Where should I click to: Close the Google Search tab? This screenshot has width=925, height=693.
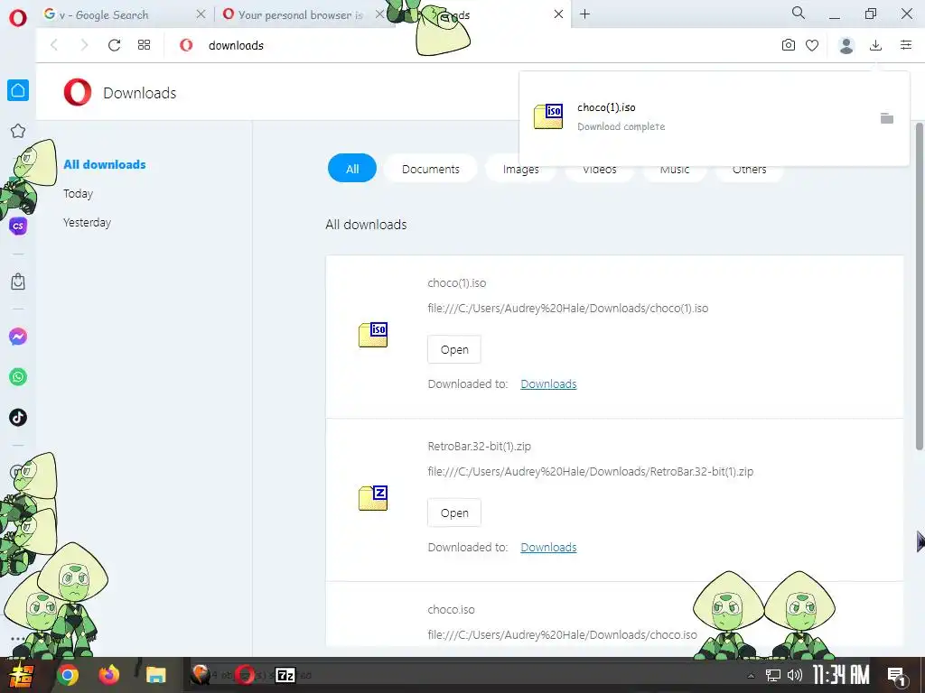click(201, 14)
